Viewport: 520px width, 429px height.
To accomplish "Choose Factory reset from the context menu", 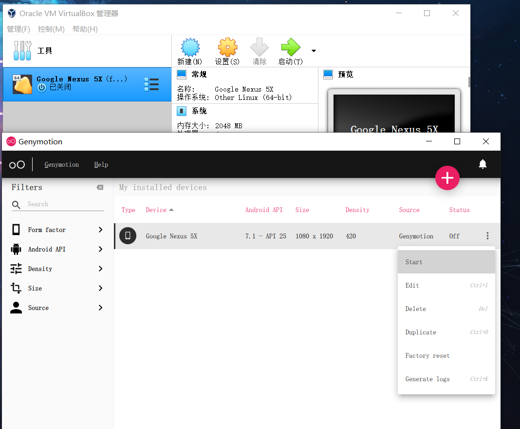I will [446, 355].
